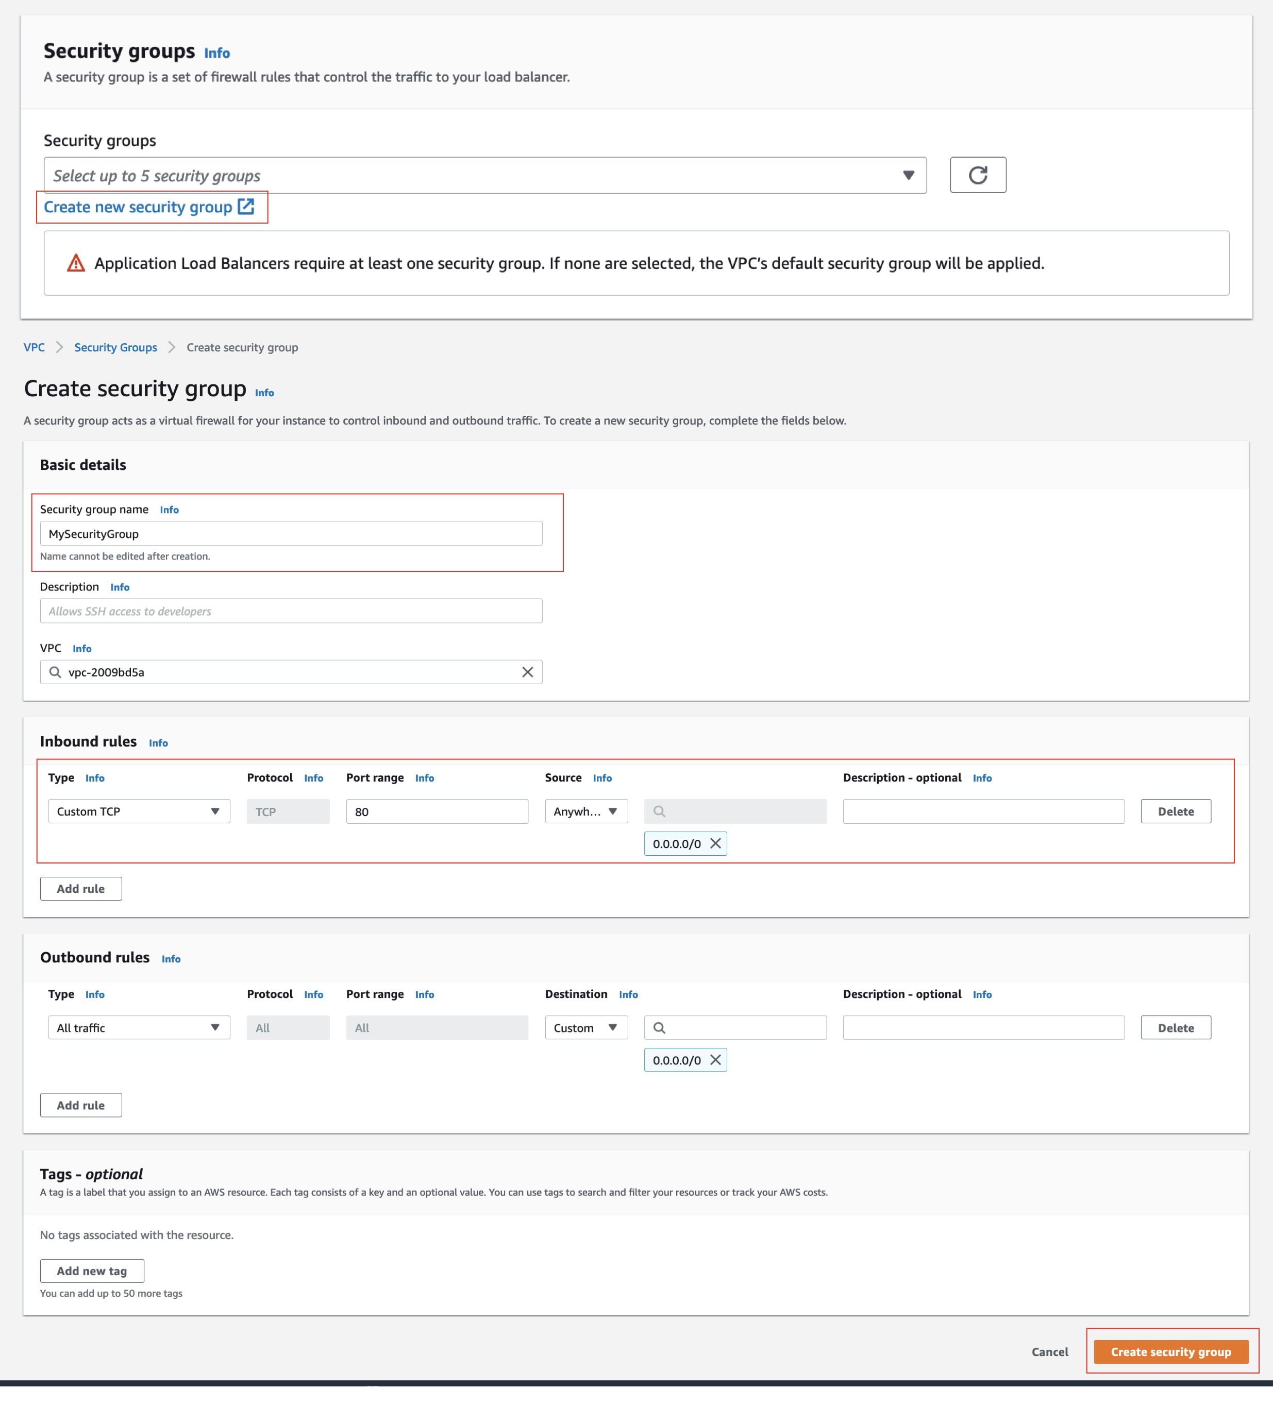This screenshot has width=1273, height=1423.
Task: Delete the inbound Custom TCP rule
Action: coord(1176,811)
